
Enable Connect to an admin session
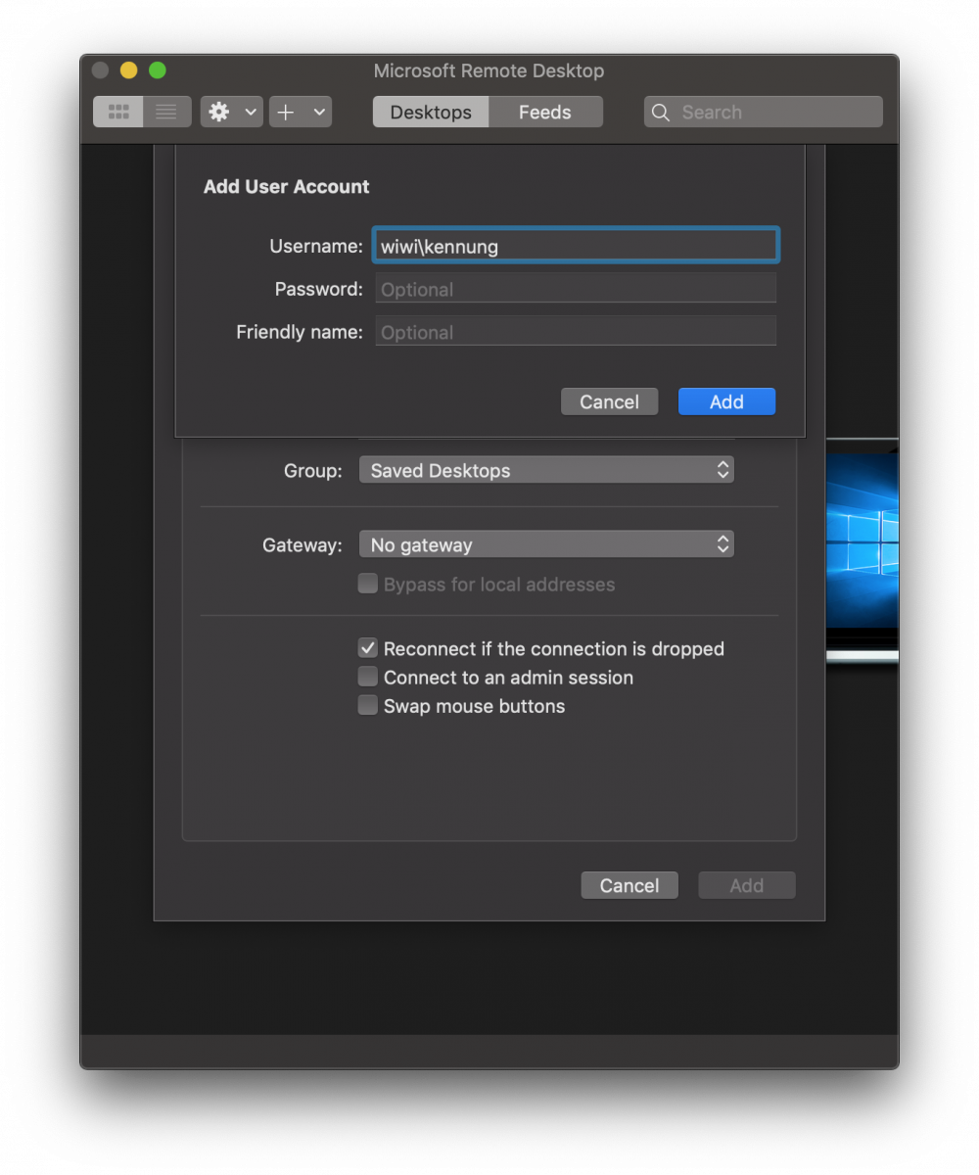point(367,676)
